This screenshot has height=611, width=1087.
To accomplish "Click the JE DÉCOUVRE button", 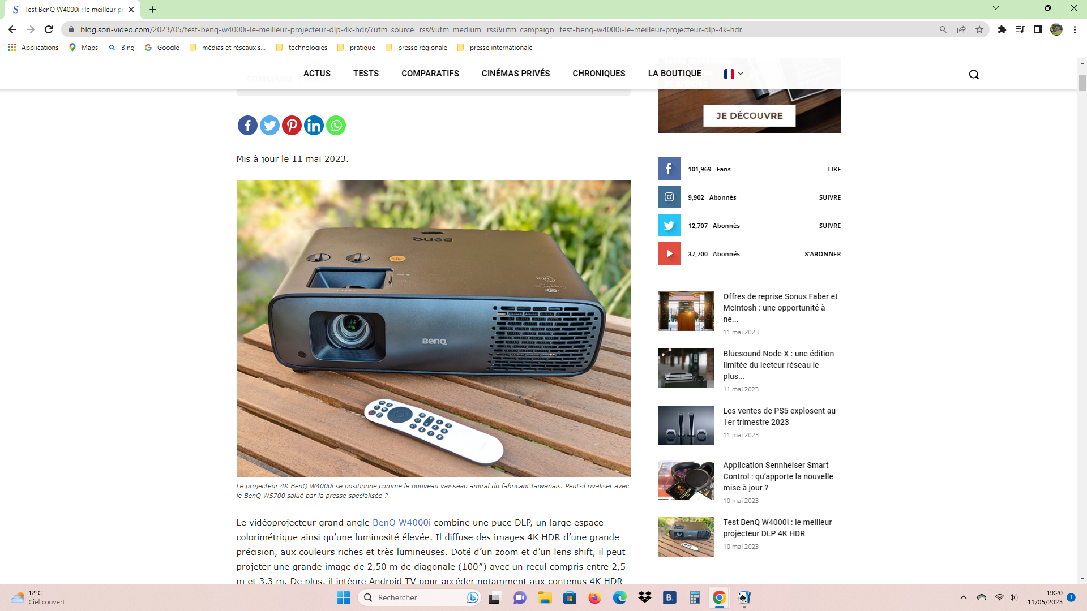I will pos(749,115).
